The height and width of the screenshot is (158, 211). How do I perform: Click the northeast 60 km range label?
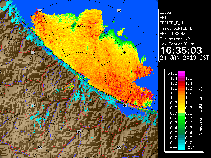click(x=119, y=11)
